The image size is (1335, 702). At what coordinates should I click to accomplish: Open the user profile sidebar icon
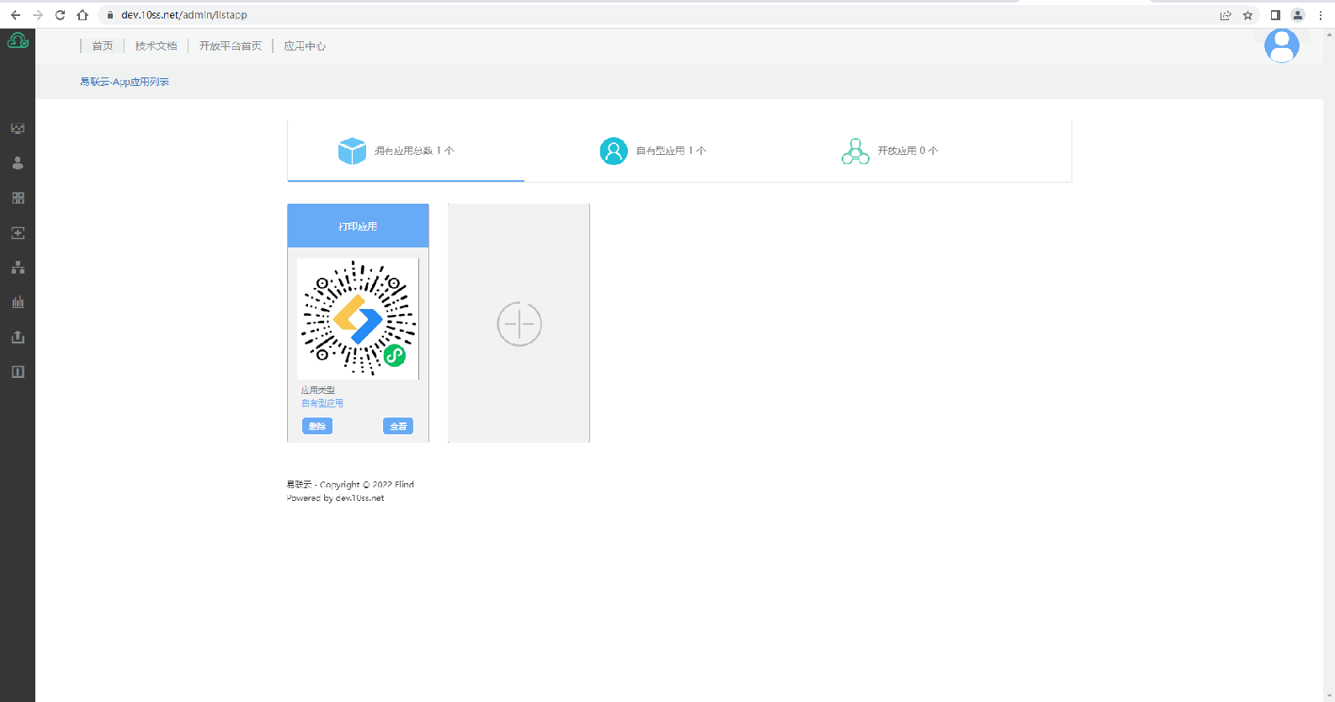(18, 163)
